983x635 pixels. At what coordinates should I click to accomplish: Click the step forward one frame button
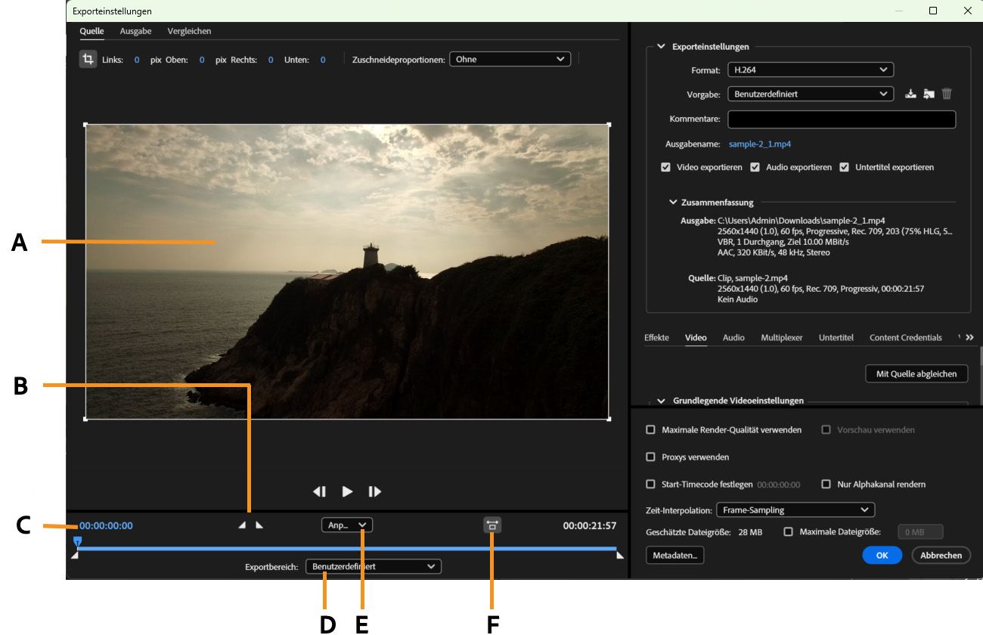(374, 491)
